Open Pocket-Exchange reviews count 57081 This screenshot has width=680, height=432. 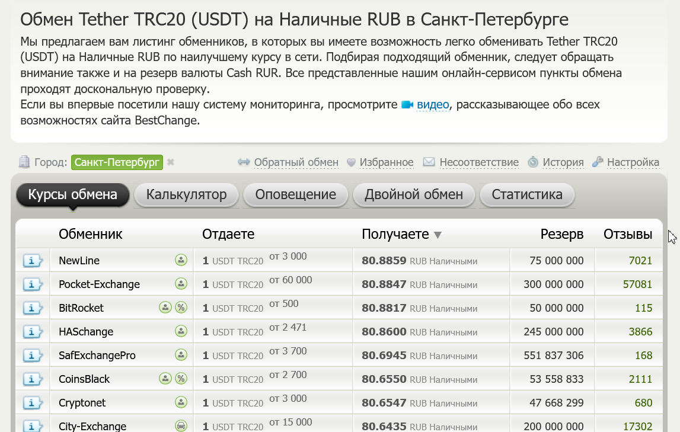(637, 284)
